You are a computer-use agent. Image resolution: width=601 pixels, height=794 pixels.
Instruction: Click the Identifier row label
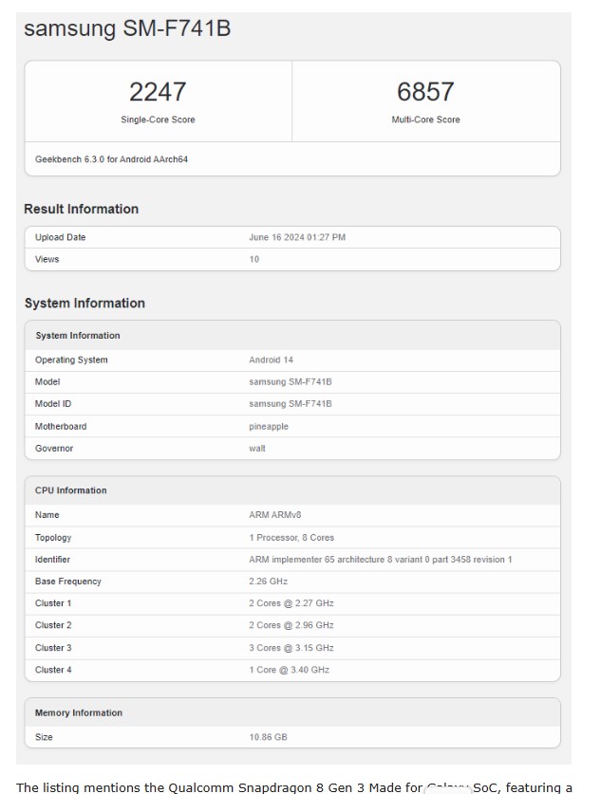coord(53,560)
